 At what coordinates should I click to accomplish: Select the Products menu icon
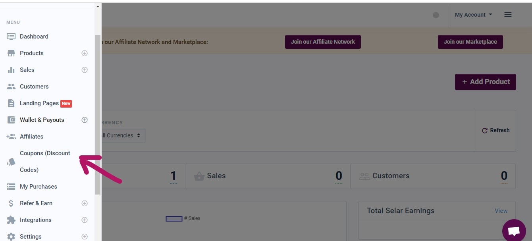[11, 53]
